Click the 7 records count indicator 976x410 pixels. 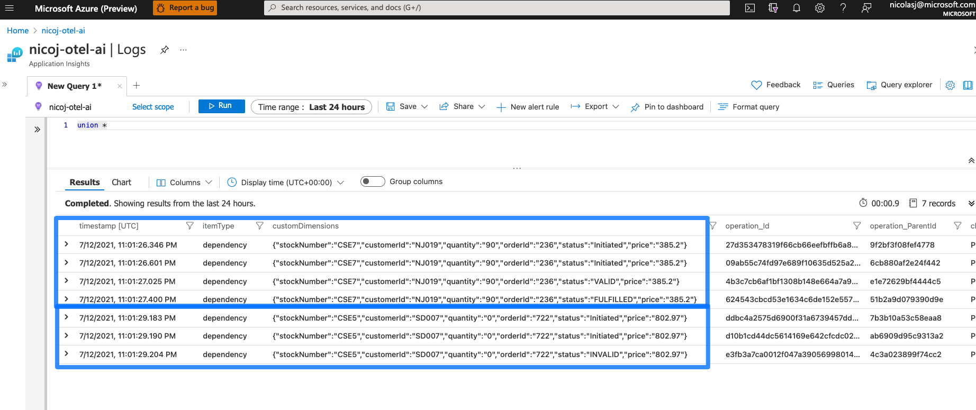coord(932,204)
